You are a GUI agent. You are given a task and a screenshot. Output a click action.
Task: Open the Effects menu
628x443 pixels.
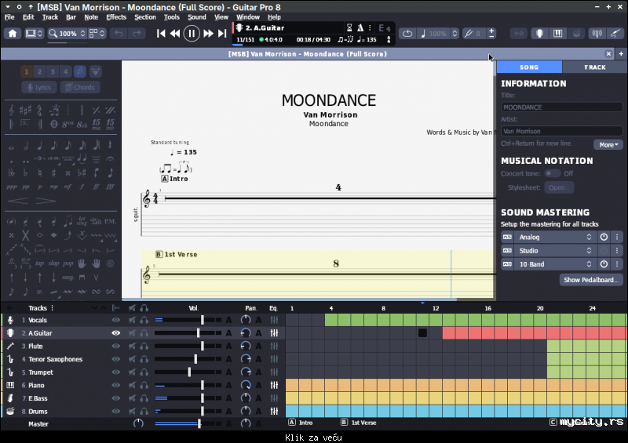coord(116,16)
